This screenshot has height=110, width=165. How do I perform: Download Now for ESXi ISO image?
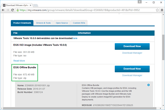point(132,46)
